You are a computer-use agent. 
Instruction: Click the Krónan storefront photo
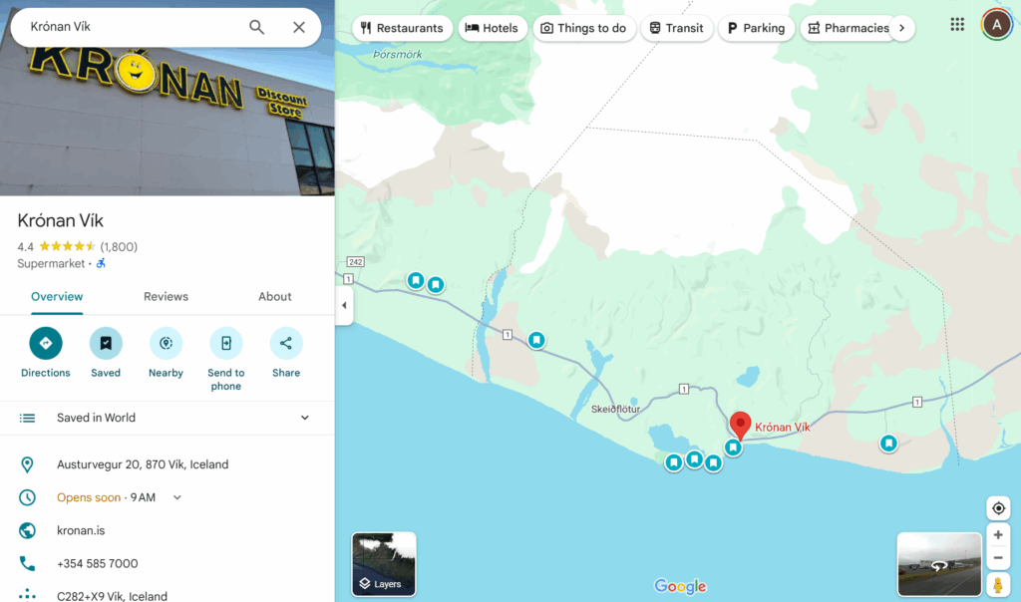tap(168, 121)
